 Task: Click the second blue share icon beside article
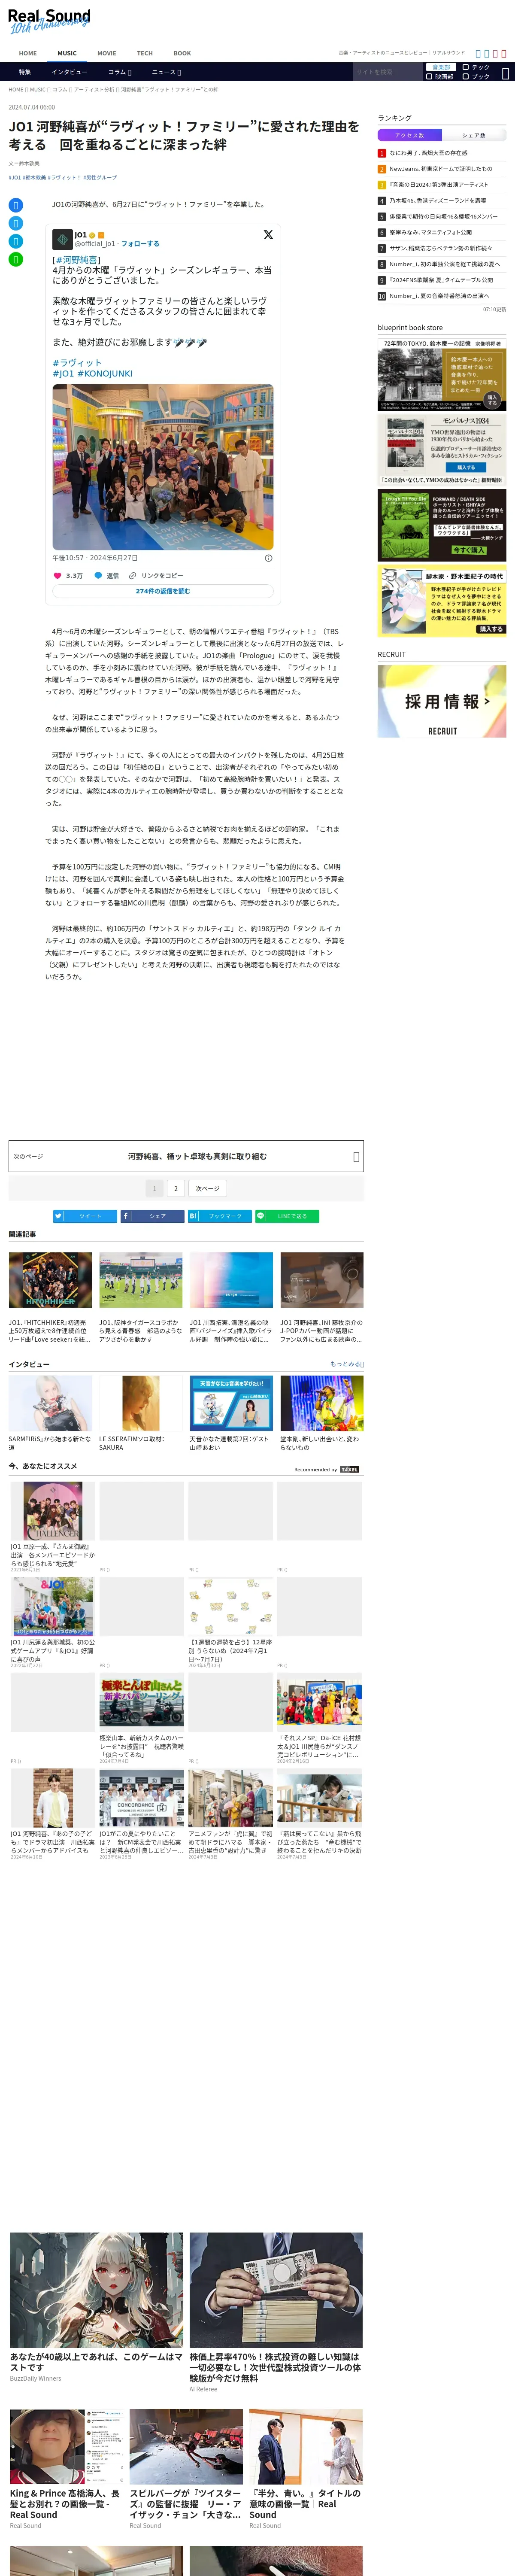[15, 223]
